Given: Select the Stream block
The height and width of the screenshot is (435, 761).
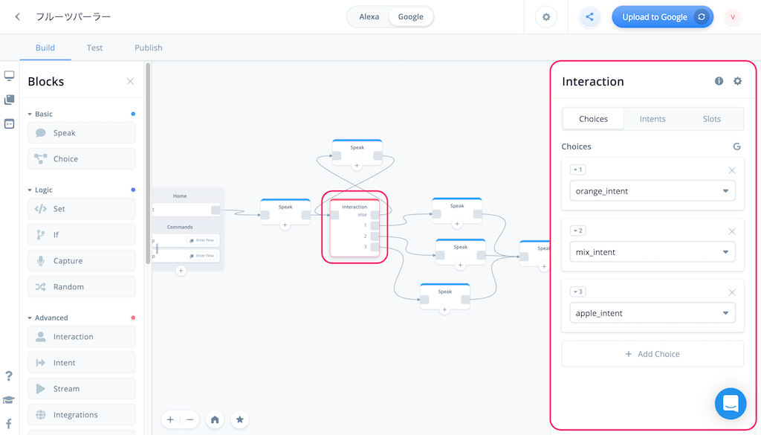Looking at the screenshot, I should point(82,388).
